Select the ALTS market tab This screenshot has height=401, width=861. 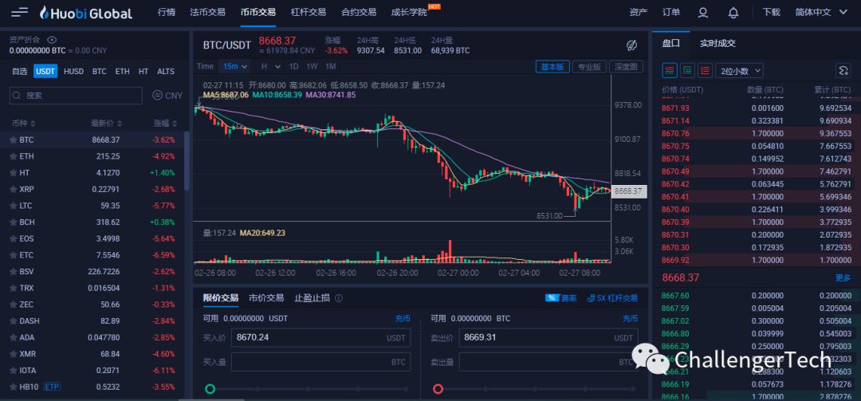166,72
